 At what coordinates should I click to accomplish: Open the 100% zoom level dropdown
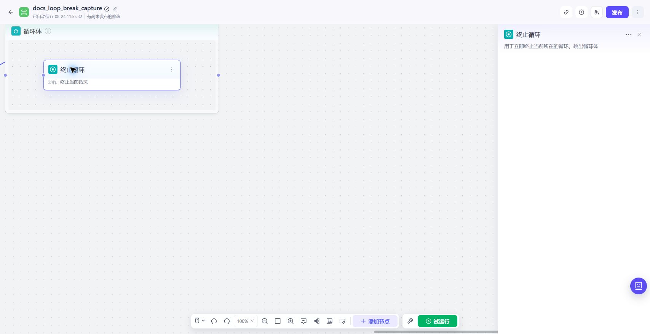click(x=245, y=321)
